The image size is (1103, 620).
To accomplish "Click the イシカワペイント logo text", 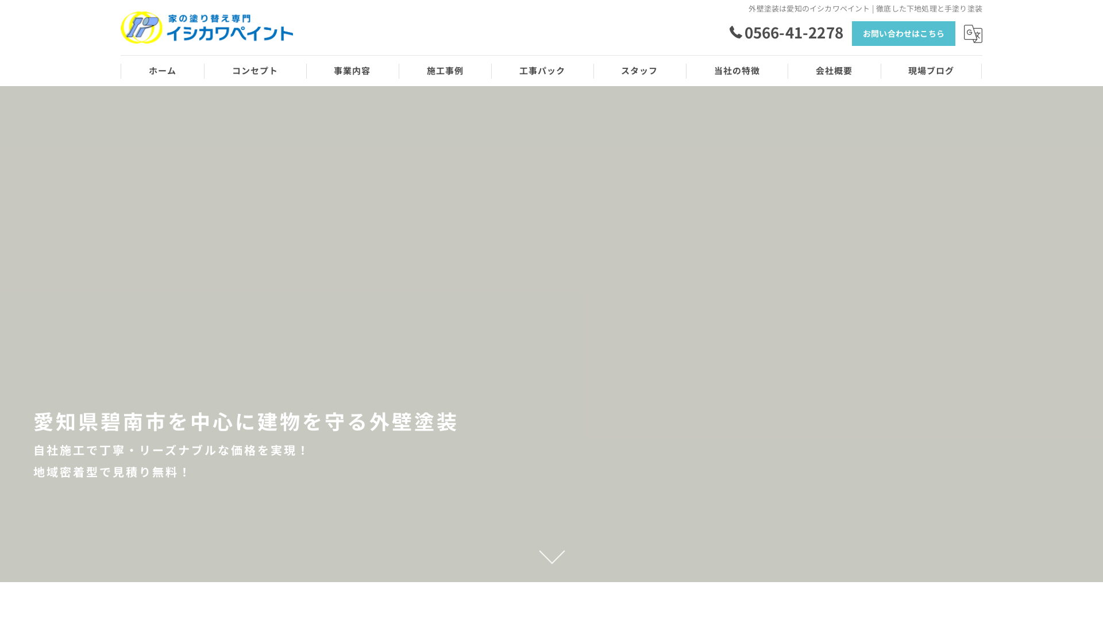I will 230,33.
